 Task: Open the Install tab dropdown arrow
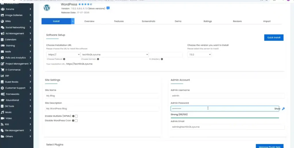(x=73, y=21)
